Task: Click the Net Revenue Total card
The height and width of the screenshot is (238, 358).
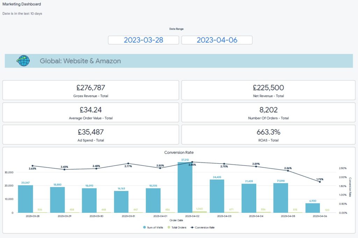Action: coord(268,91)
